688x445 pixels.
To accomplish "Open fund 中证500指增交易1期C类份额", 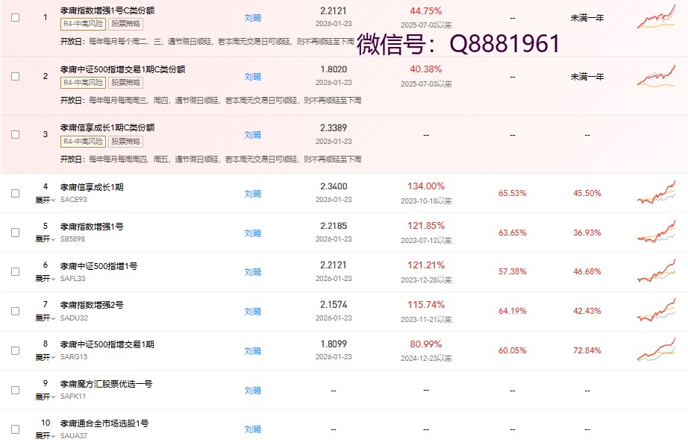I will pos(122,69).
